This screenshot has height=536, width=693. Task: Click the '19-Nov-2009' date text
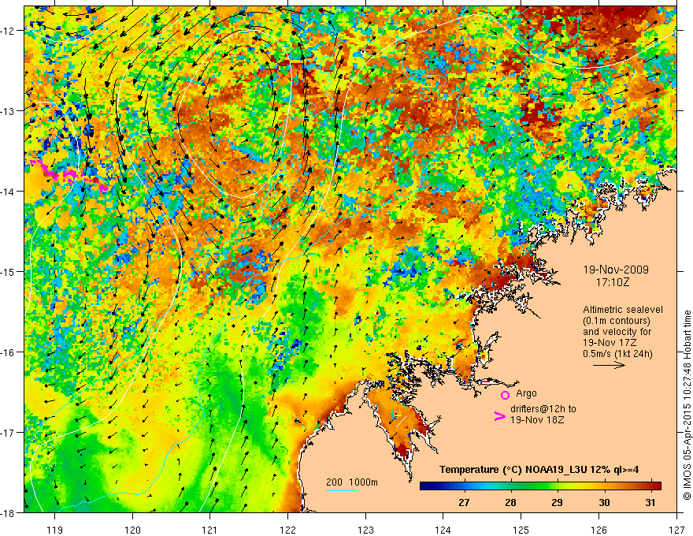coord(616,270)
